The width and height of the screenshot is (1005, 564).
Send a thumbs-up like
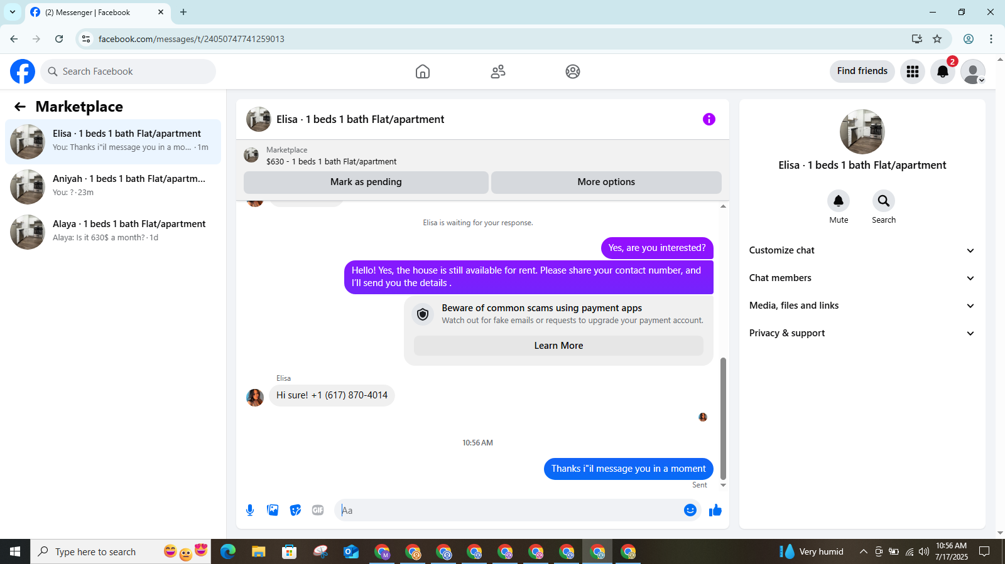[x=715, y=510]
